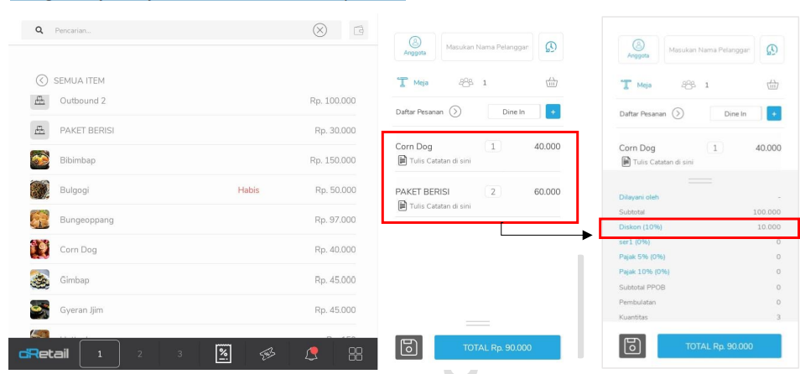Image resolution: width=800 pixels, height=374 pixels.
Task: Open the Dine In dropdown in rightmost panel
Action: pyautogui.click(x=735, y=113)
